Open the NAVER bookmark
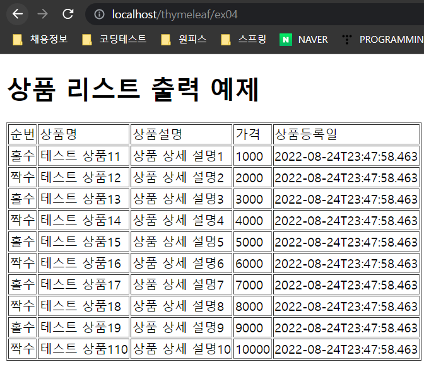 tap(303, 40)
